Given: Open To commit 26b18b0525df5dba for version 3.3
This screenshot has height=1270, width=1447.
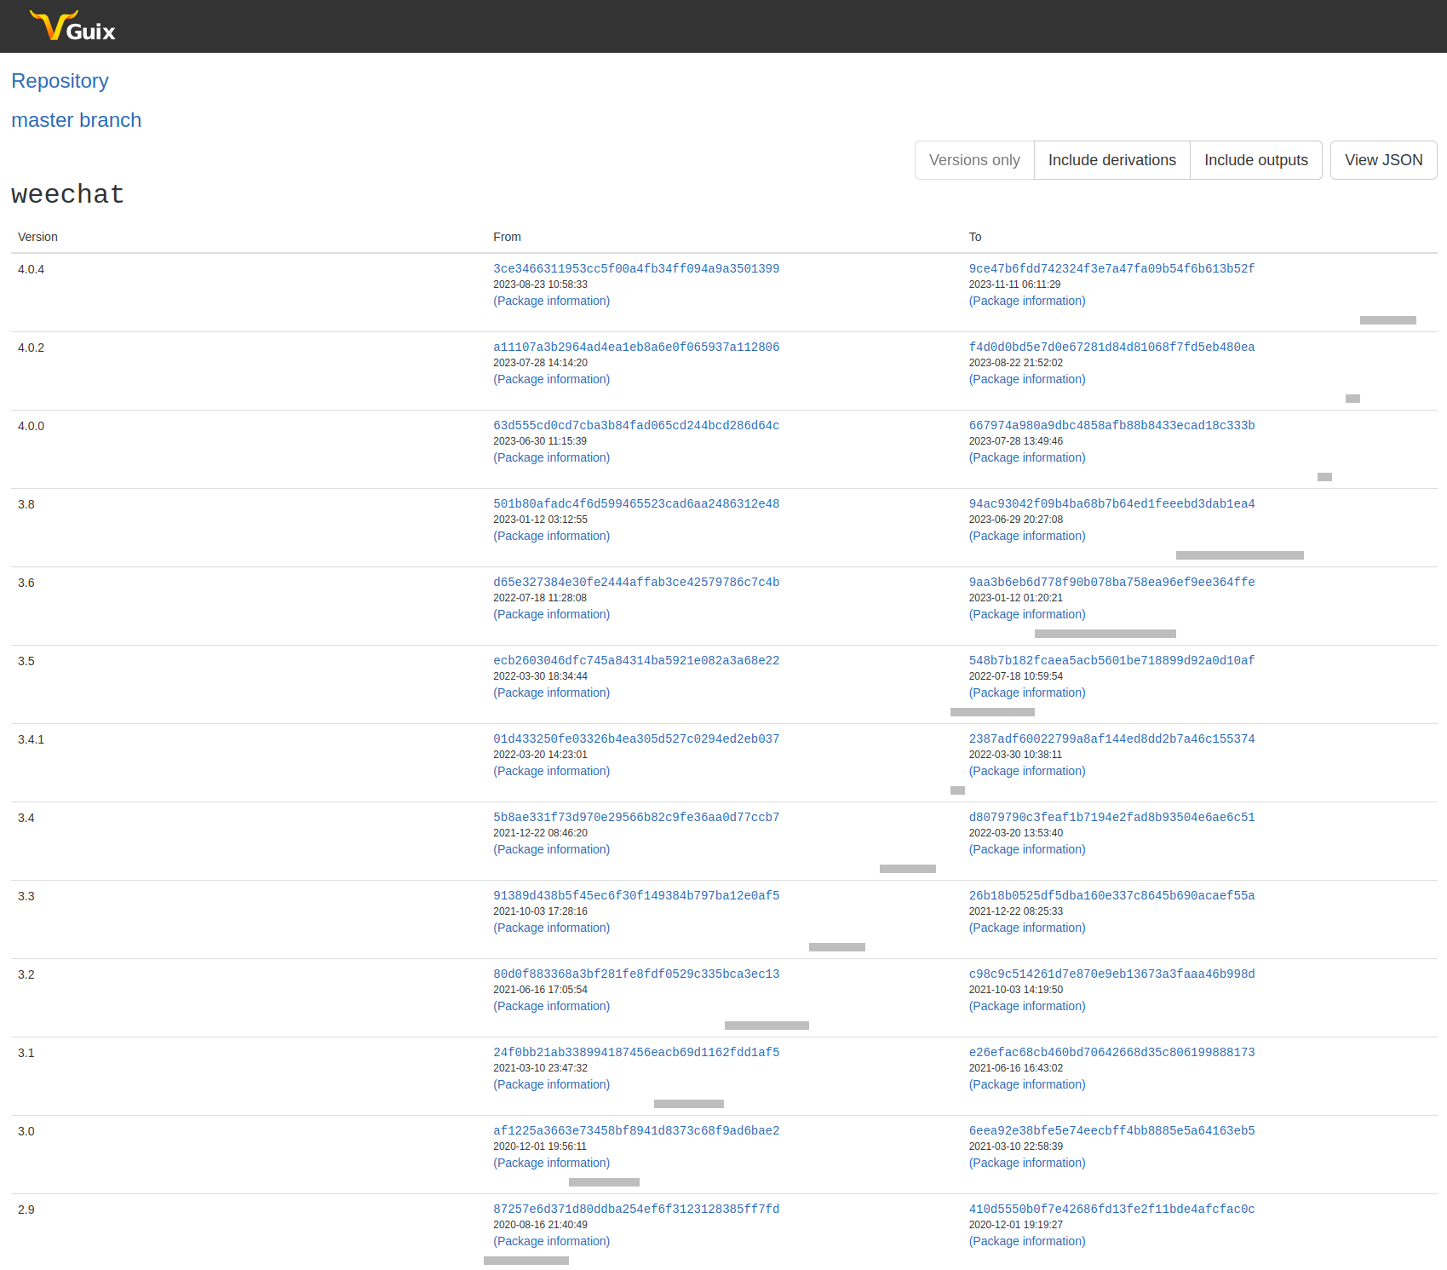Looking at the screenshot, I should (1111, 895).
